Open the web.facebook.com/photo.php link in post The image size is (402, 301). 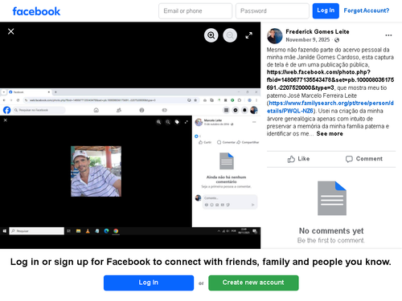coord(330,79)
